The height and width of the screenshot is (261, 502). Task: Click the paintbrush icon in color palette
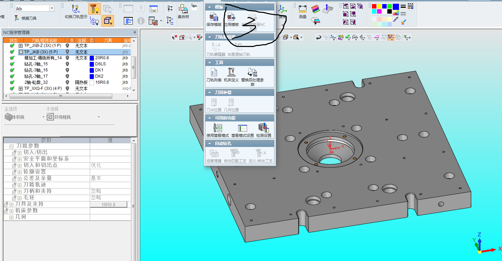tap(403, 22)
